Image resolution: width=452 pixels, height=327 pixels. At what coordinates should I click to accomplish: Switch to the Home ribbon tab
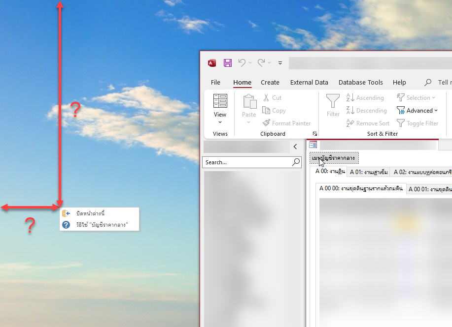pos(242,83)
